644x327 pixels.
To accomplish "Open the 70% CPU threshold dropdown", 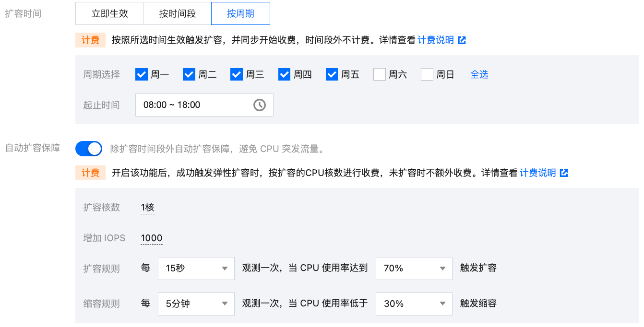I will (414, 269).
